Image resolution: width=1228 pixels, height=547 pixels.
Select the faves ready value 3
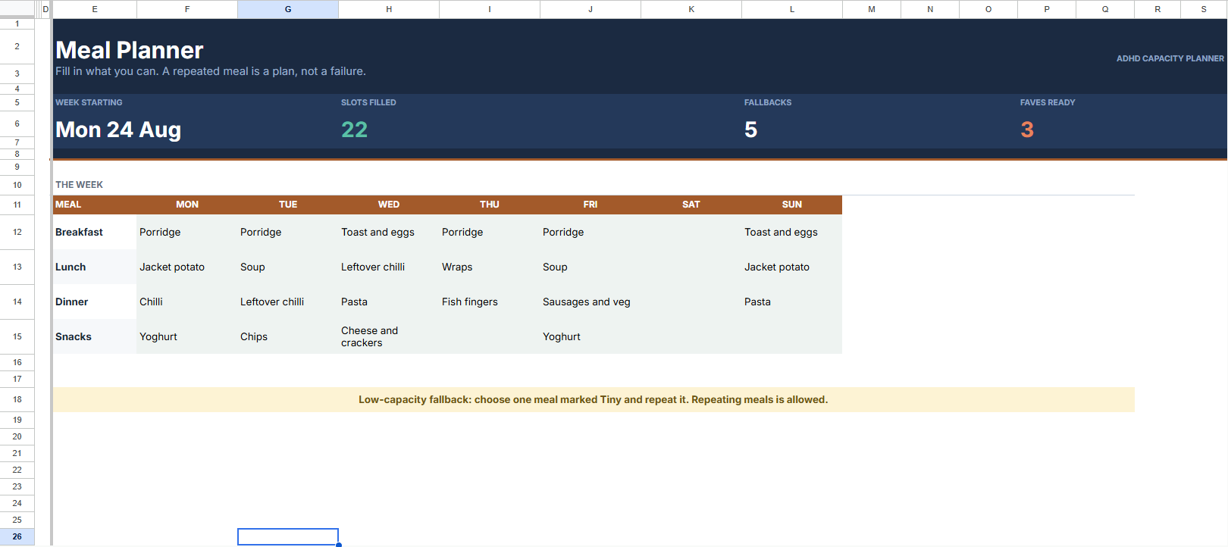click(x=1027, y=130)
